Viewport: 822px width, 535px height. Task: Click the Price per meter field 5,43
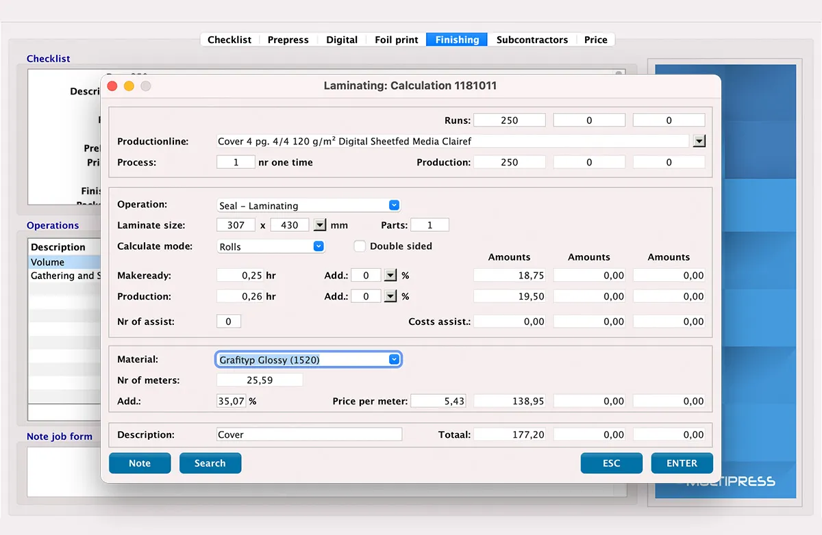coord(438,402)
